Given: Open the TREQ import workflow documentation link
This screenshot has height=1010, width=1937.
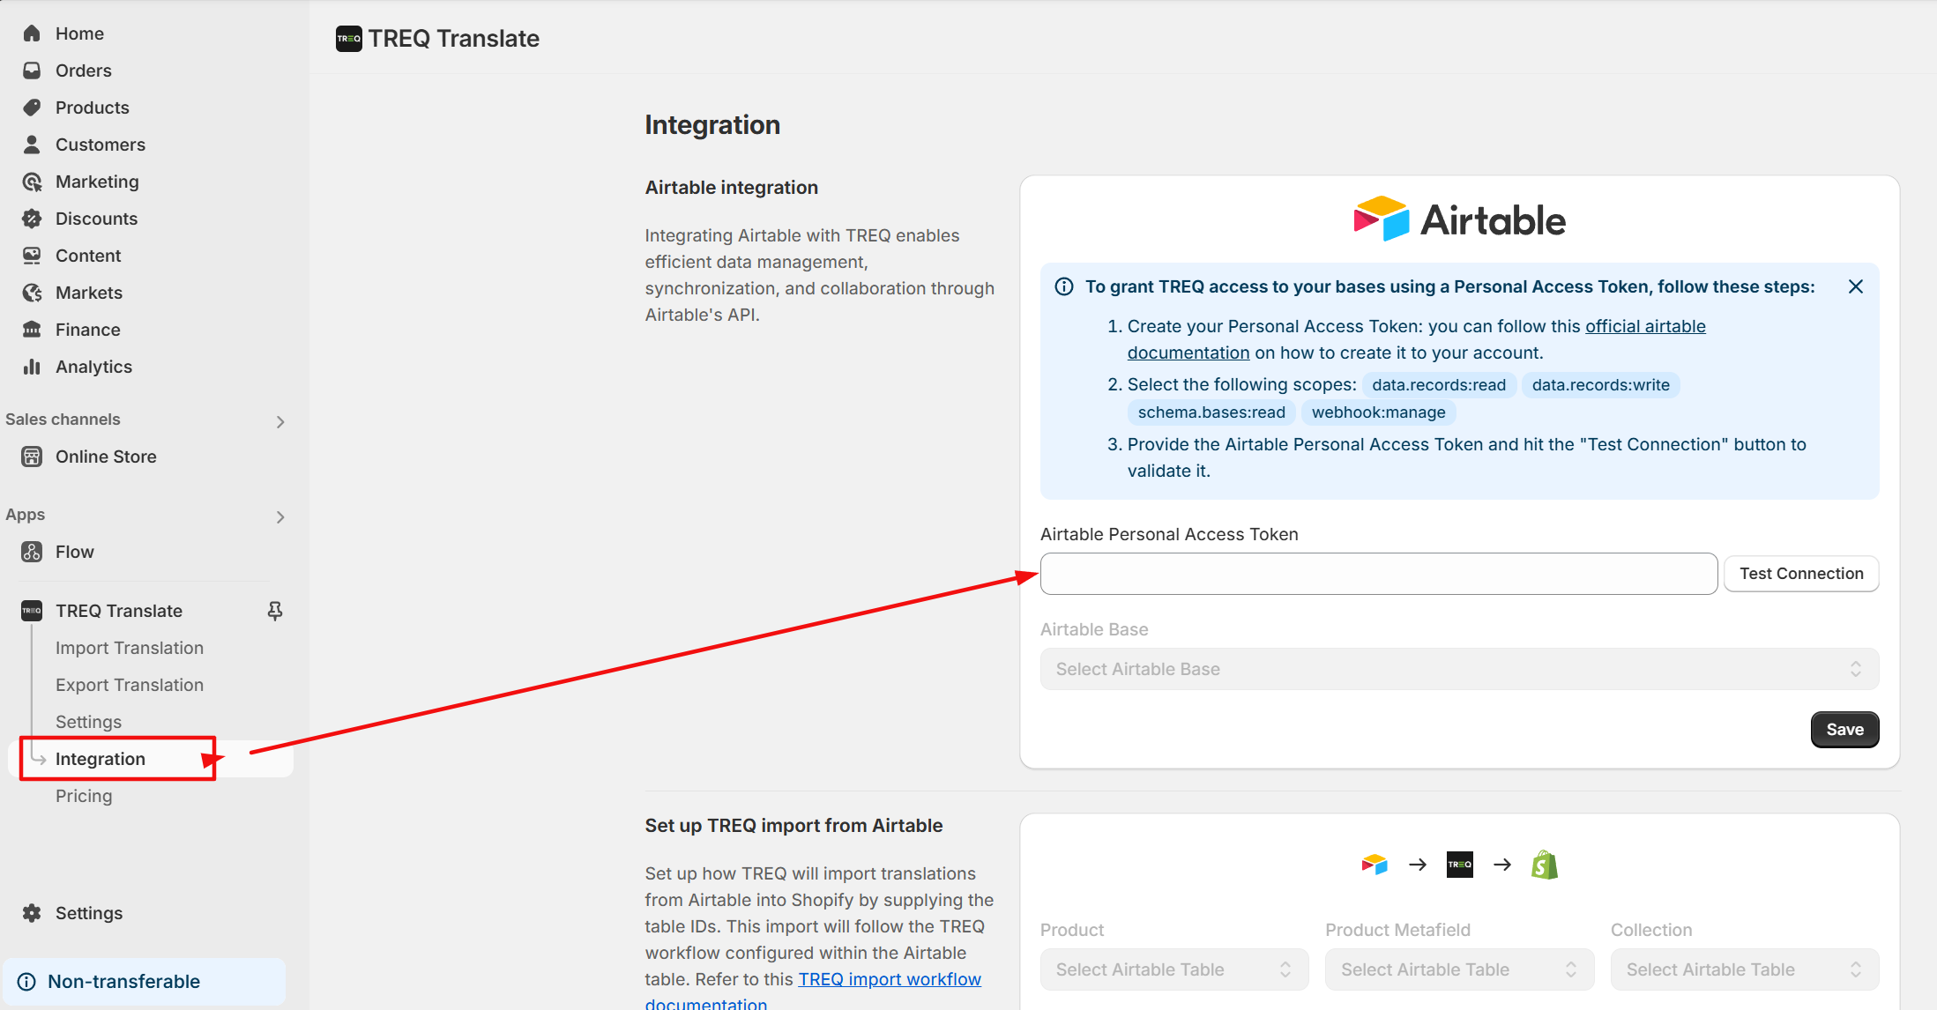Looking at the screenshot, I should tap(890, 979).
